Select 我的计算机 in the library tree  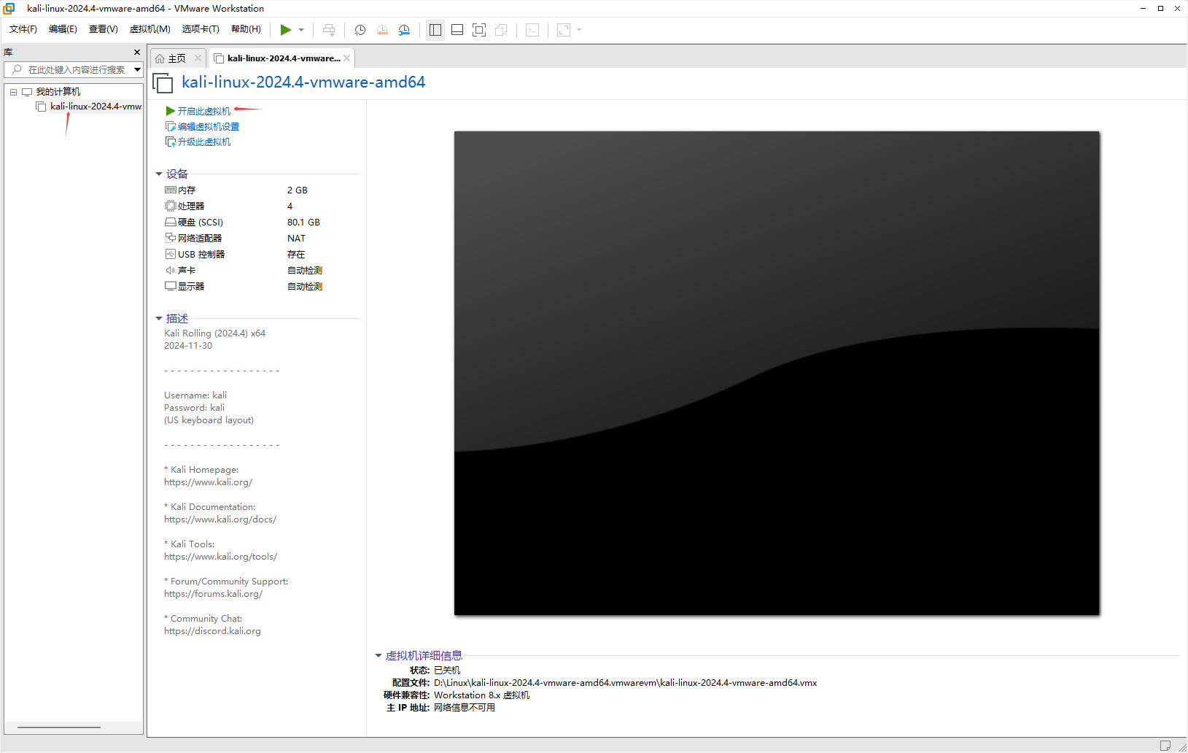[58, 92]
